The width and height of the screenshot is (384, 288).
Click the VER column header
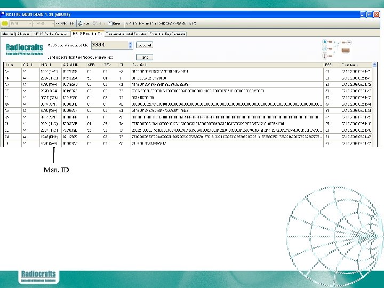[x=94, y=65]
